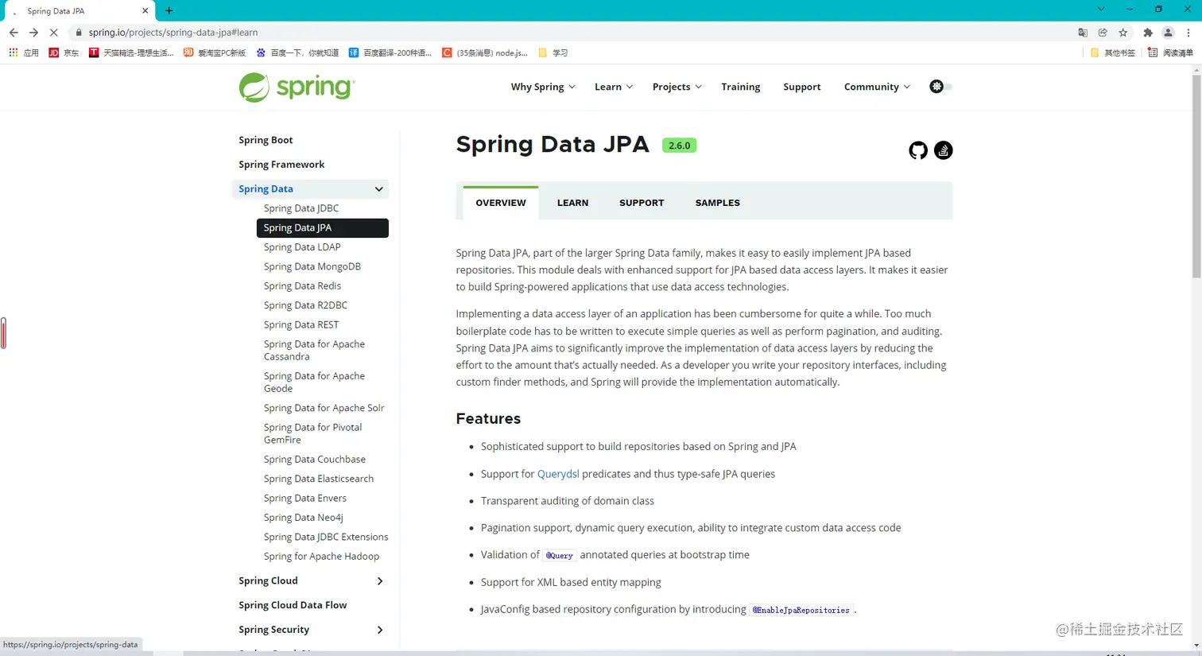Expand the Projects navigation menu

point(677,87)
